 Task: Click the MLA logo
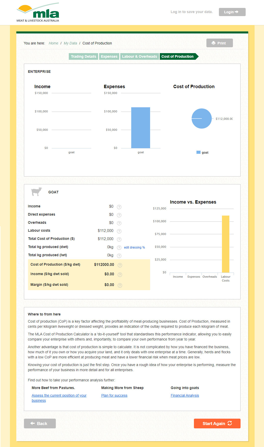[38, 13]
